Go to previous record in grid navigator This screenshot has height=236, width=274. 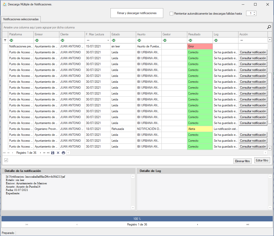pos(12,153)
